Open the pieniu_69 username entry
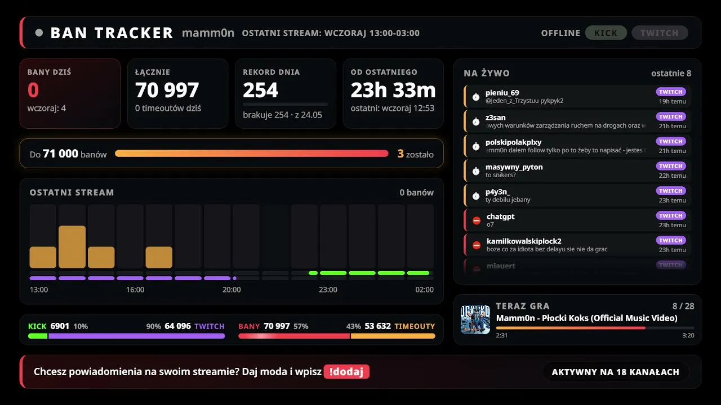 tap(502, 93)
